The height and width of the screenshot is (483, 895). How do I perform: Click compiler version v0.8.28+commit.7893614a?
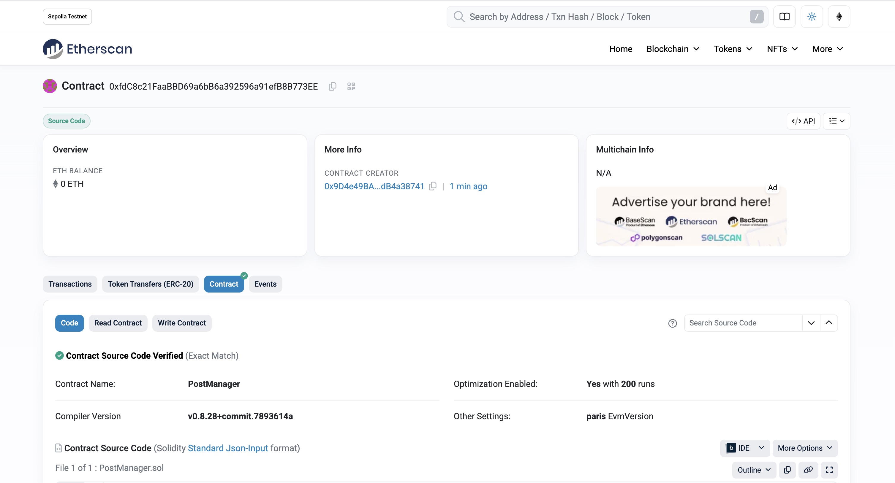coord(241,416)
